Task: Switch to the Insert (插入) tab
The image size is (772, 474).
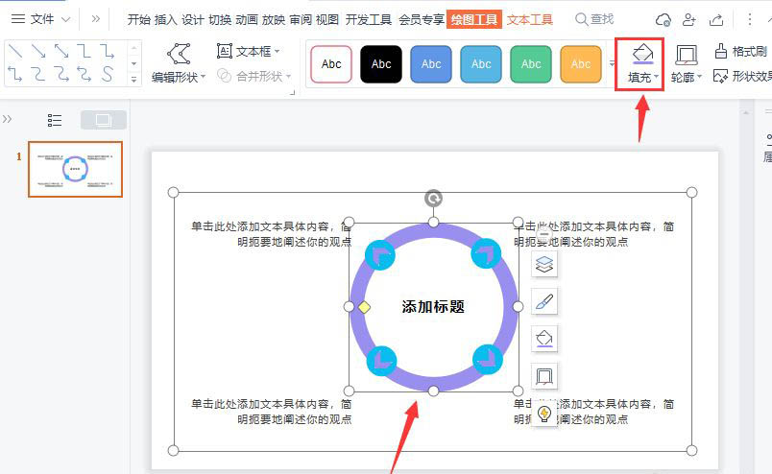Action: tap(166, 19)
